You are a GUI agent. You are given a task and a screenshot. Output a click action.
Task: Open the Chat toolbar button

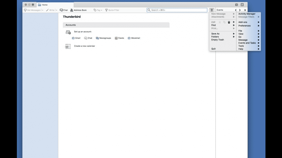coord(64,10)
